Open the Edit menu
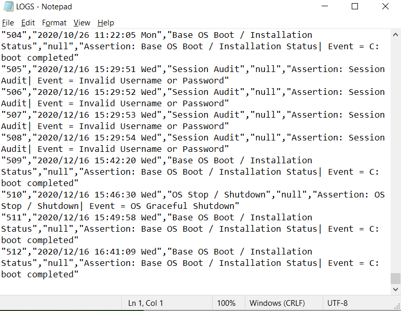This screenshot has width=401, height=311. [x=28, y=23]
